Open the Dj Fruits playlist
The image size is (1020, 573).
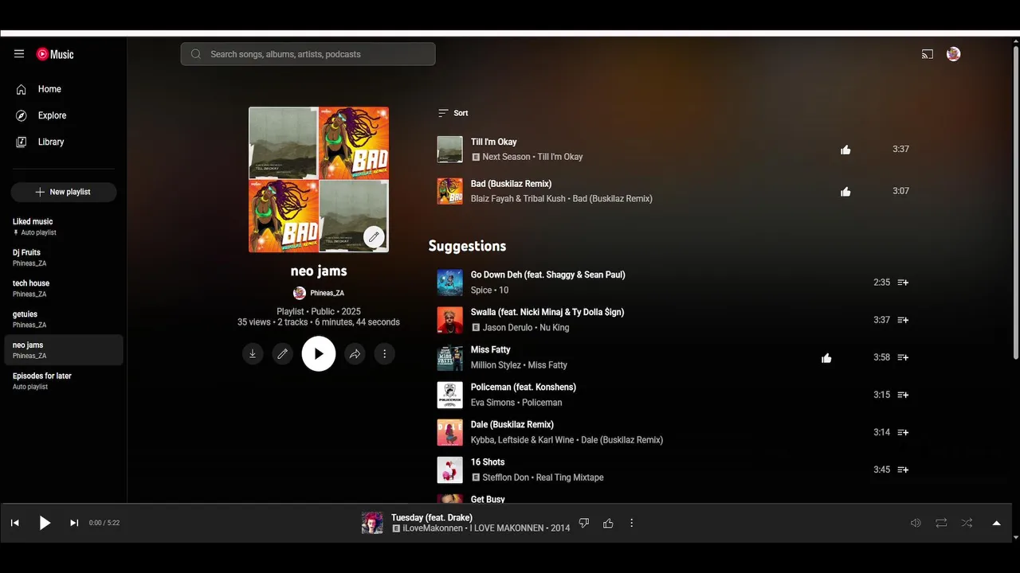[x=64, y=257]
